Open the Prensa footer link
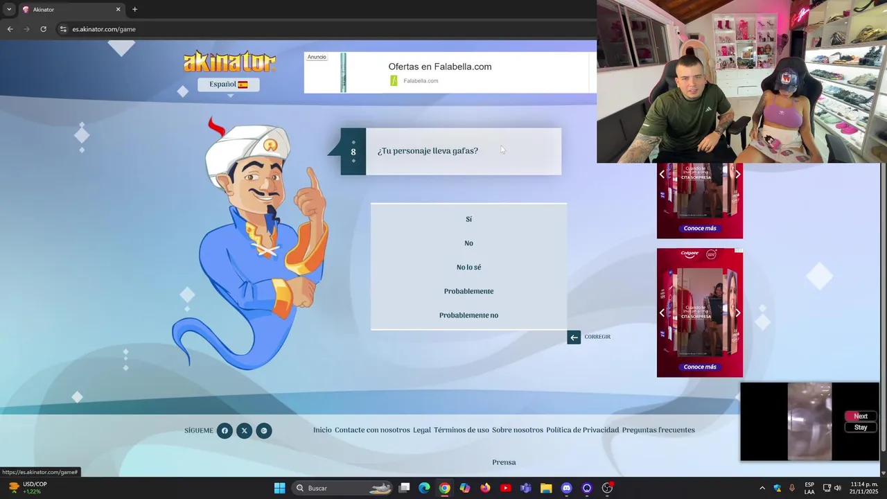Screen dimensions: 887x499 pos(504,462)
